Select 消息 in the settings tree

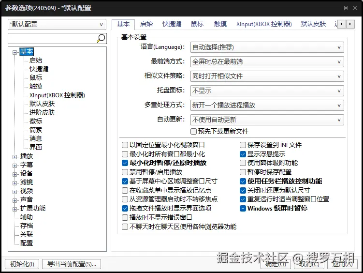click(36, 138)
